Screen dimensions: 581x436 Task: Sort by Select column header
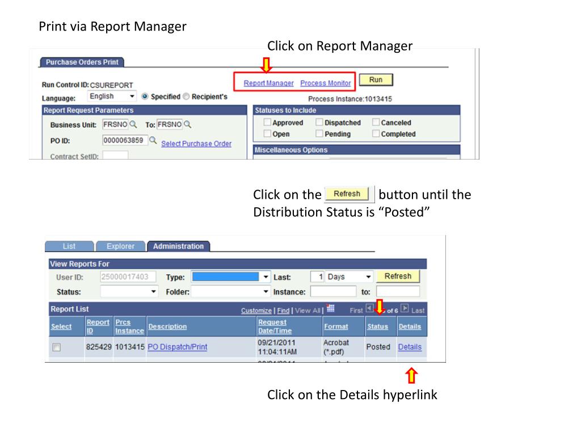pos(61,326)
